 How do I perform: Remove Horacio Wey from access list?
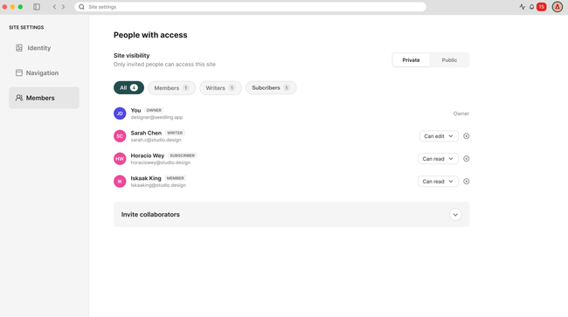click(x=467, y=159)
